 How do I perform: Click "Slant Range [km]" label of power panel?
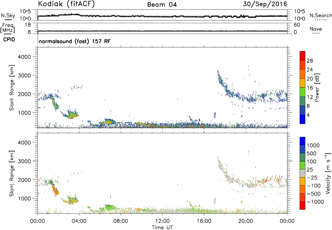tap(12, 88)
